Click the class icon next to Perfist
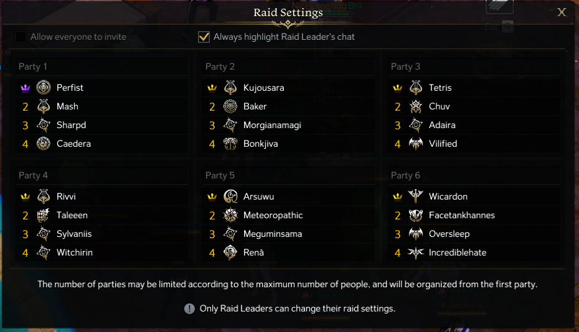 (x=44, y=88)
